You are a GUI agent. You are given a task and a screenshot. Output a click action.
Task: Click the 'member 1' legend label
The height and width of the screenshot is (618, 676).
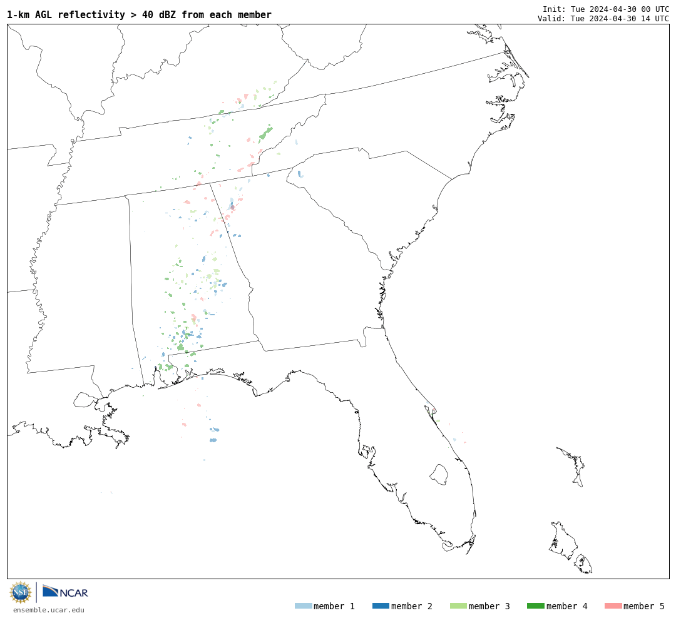(334, 606)
